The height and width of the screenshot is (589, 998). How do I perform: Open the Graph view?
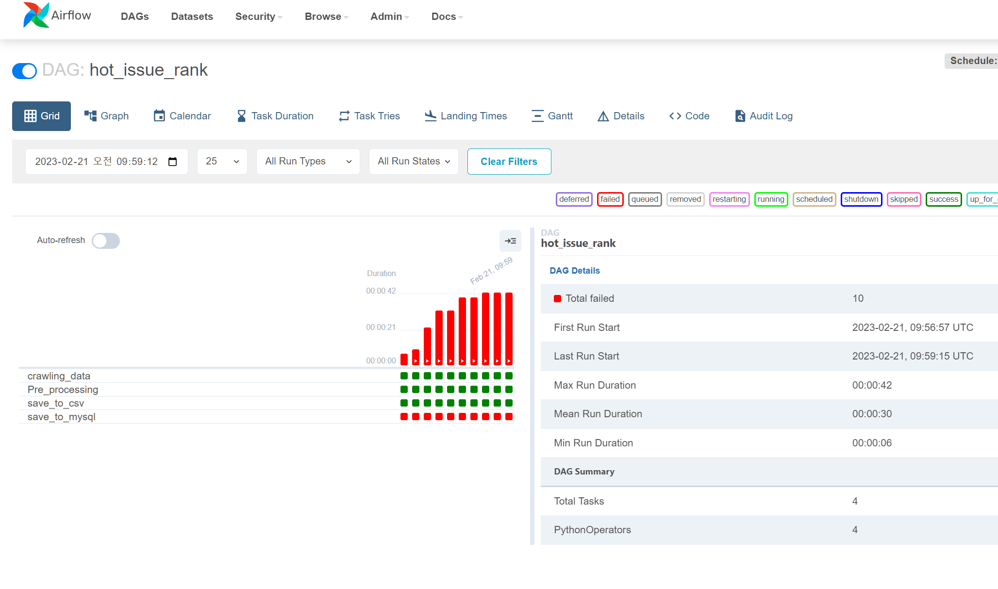click(106, 116)
